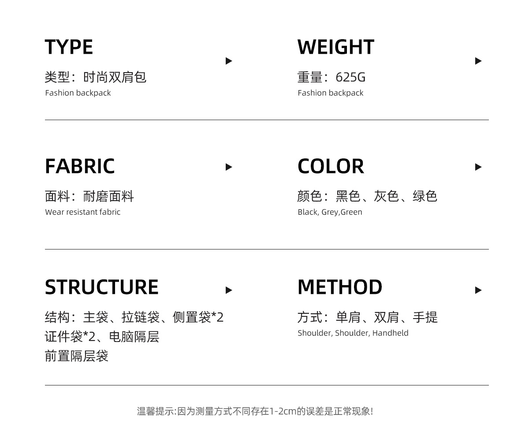Viewport: 529px width, 440px height.
Task: Click the triangle next to COLOR
Action: (478, 167)
